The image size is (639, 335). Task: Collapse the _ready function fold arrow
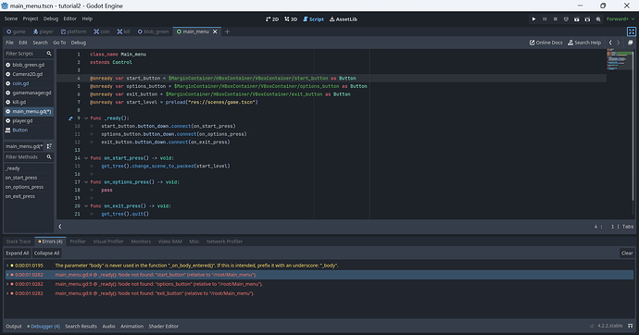tap(86, 118)
